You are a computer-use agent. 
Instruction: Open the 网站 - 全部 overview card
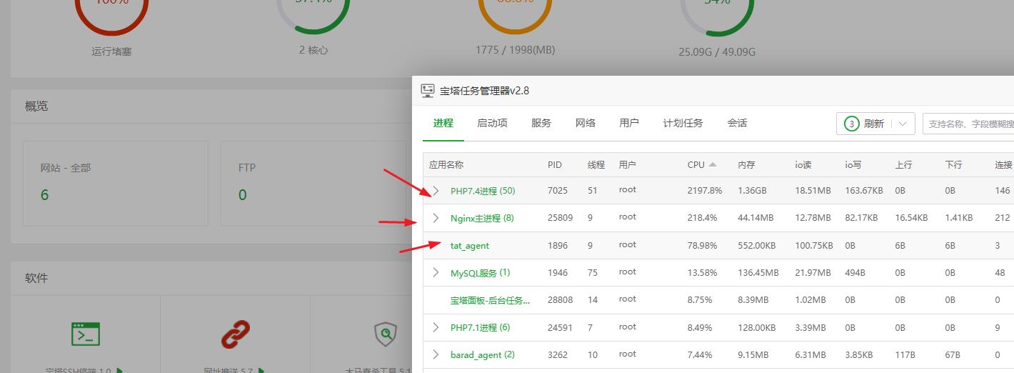[x=116, y=184]
